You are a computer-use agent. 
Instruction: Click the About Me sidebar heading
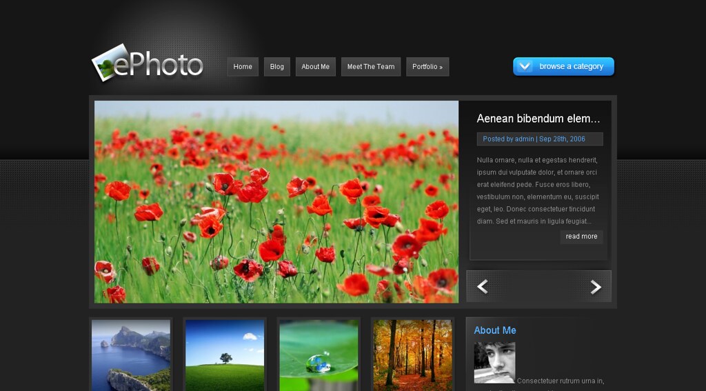[x=495, y=330]
